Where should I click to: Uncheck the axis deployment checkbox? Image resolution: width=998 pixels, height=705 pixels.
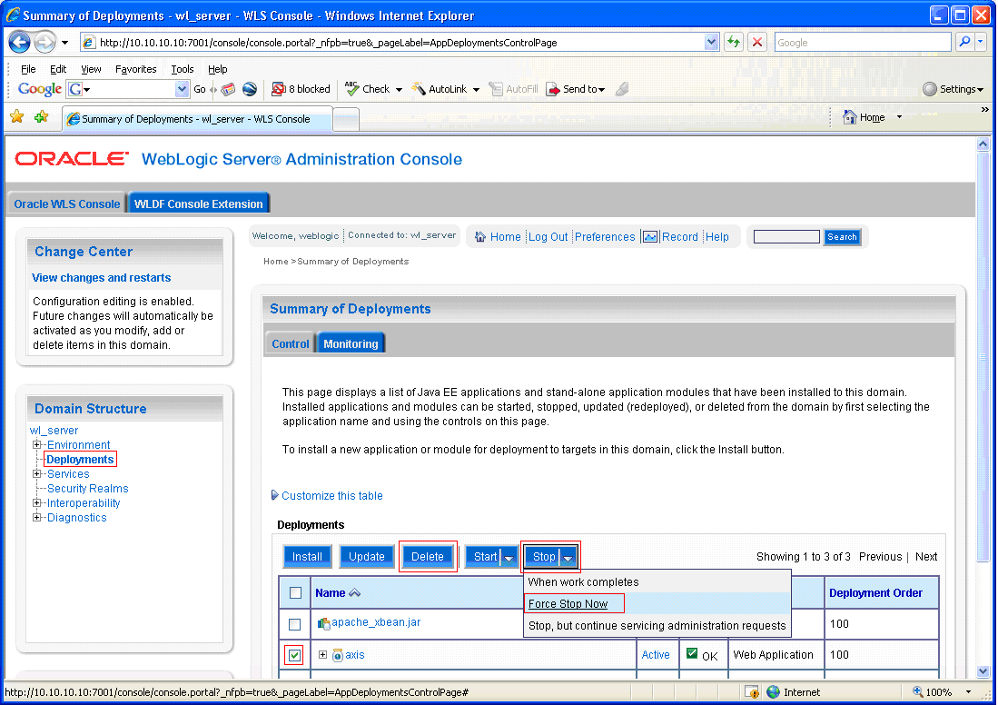click(294, 655)
